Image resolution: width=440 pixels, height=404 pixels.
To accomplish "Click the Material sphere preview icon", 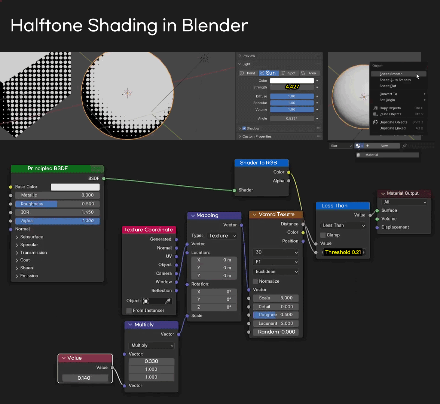I will pos(359,155).
